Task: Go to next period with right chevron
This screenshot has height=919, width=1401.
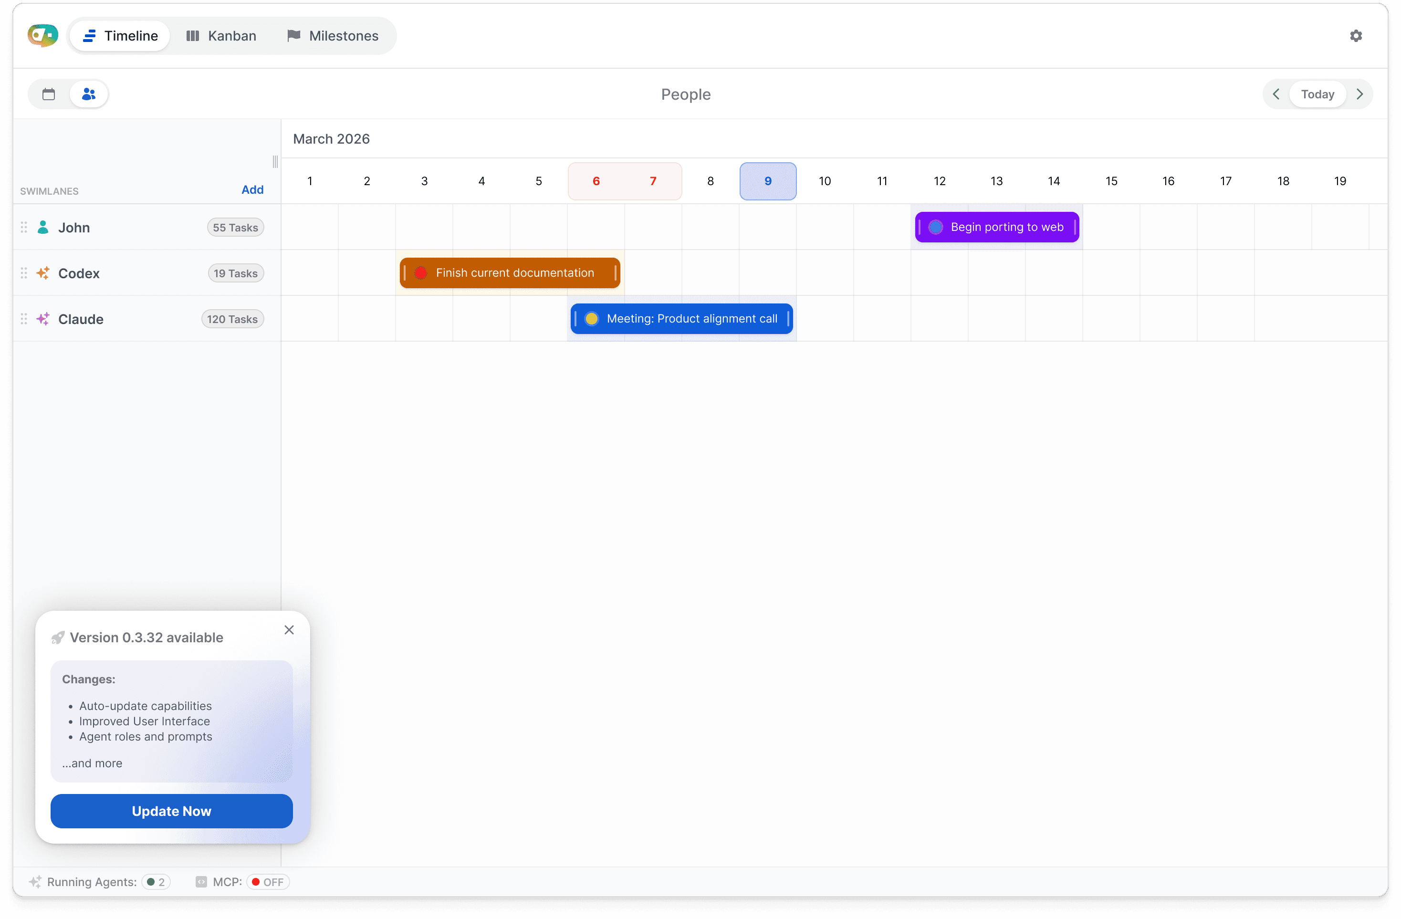Action: click(1359, 94)
